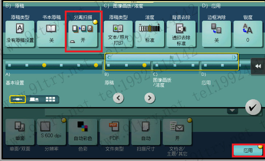The height and width of the screenshot is (161, 265).
Task: Expand the dropdown arrow above the checkmark
Action: (232, 111)
